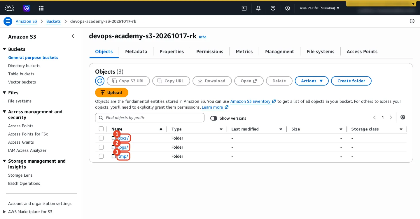Image resolution: width=420 pixels, height=219 pixels.
Task: Open the Buckets breadcrumb link
Action: click(54, 21)
